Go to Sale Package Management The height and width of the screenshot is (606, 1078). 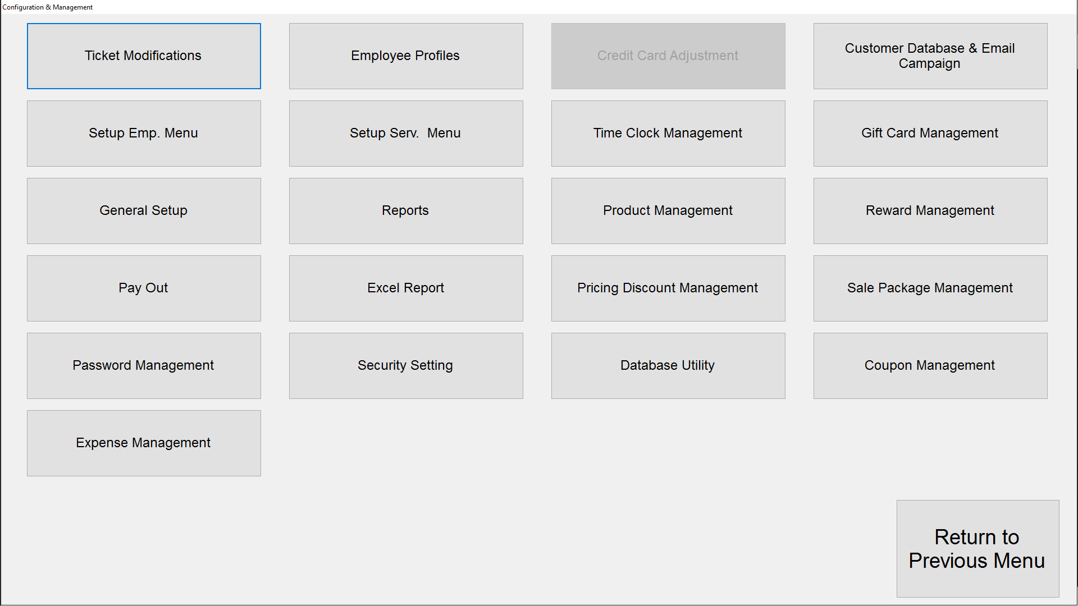[x=930, y=288]
